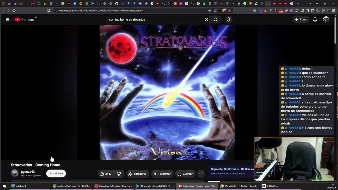Save video with Guardar
Screen dimensions: 338x190
[185, 174]
